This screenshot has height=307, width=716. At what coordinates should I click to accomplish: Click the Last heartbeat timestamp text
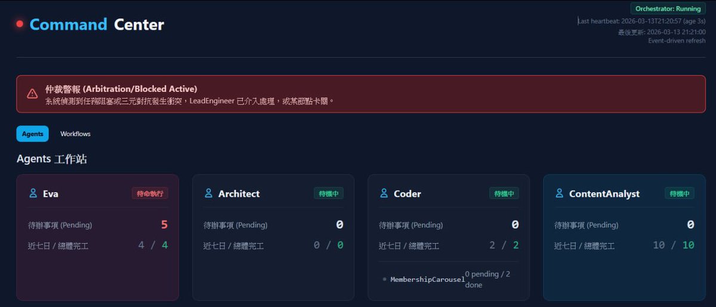point(642,21)
